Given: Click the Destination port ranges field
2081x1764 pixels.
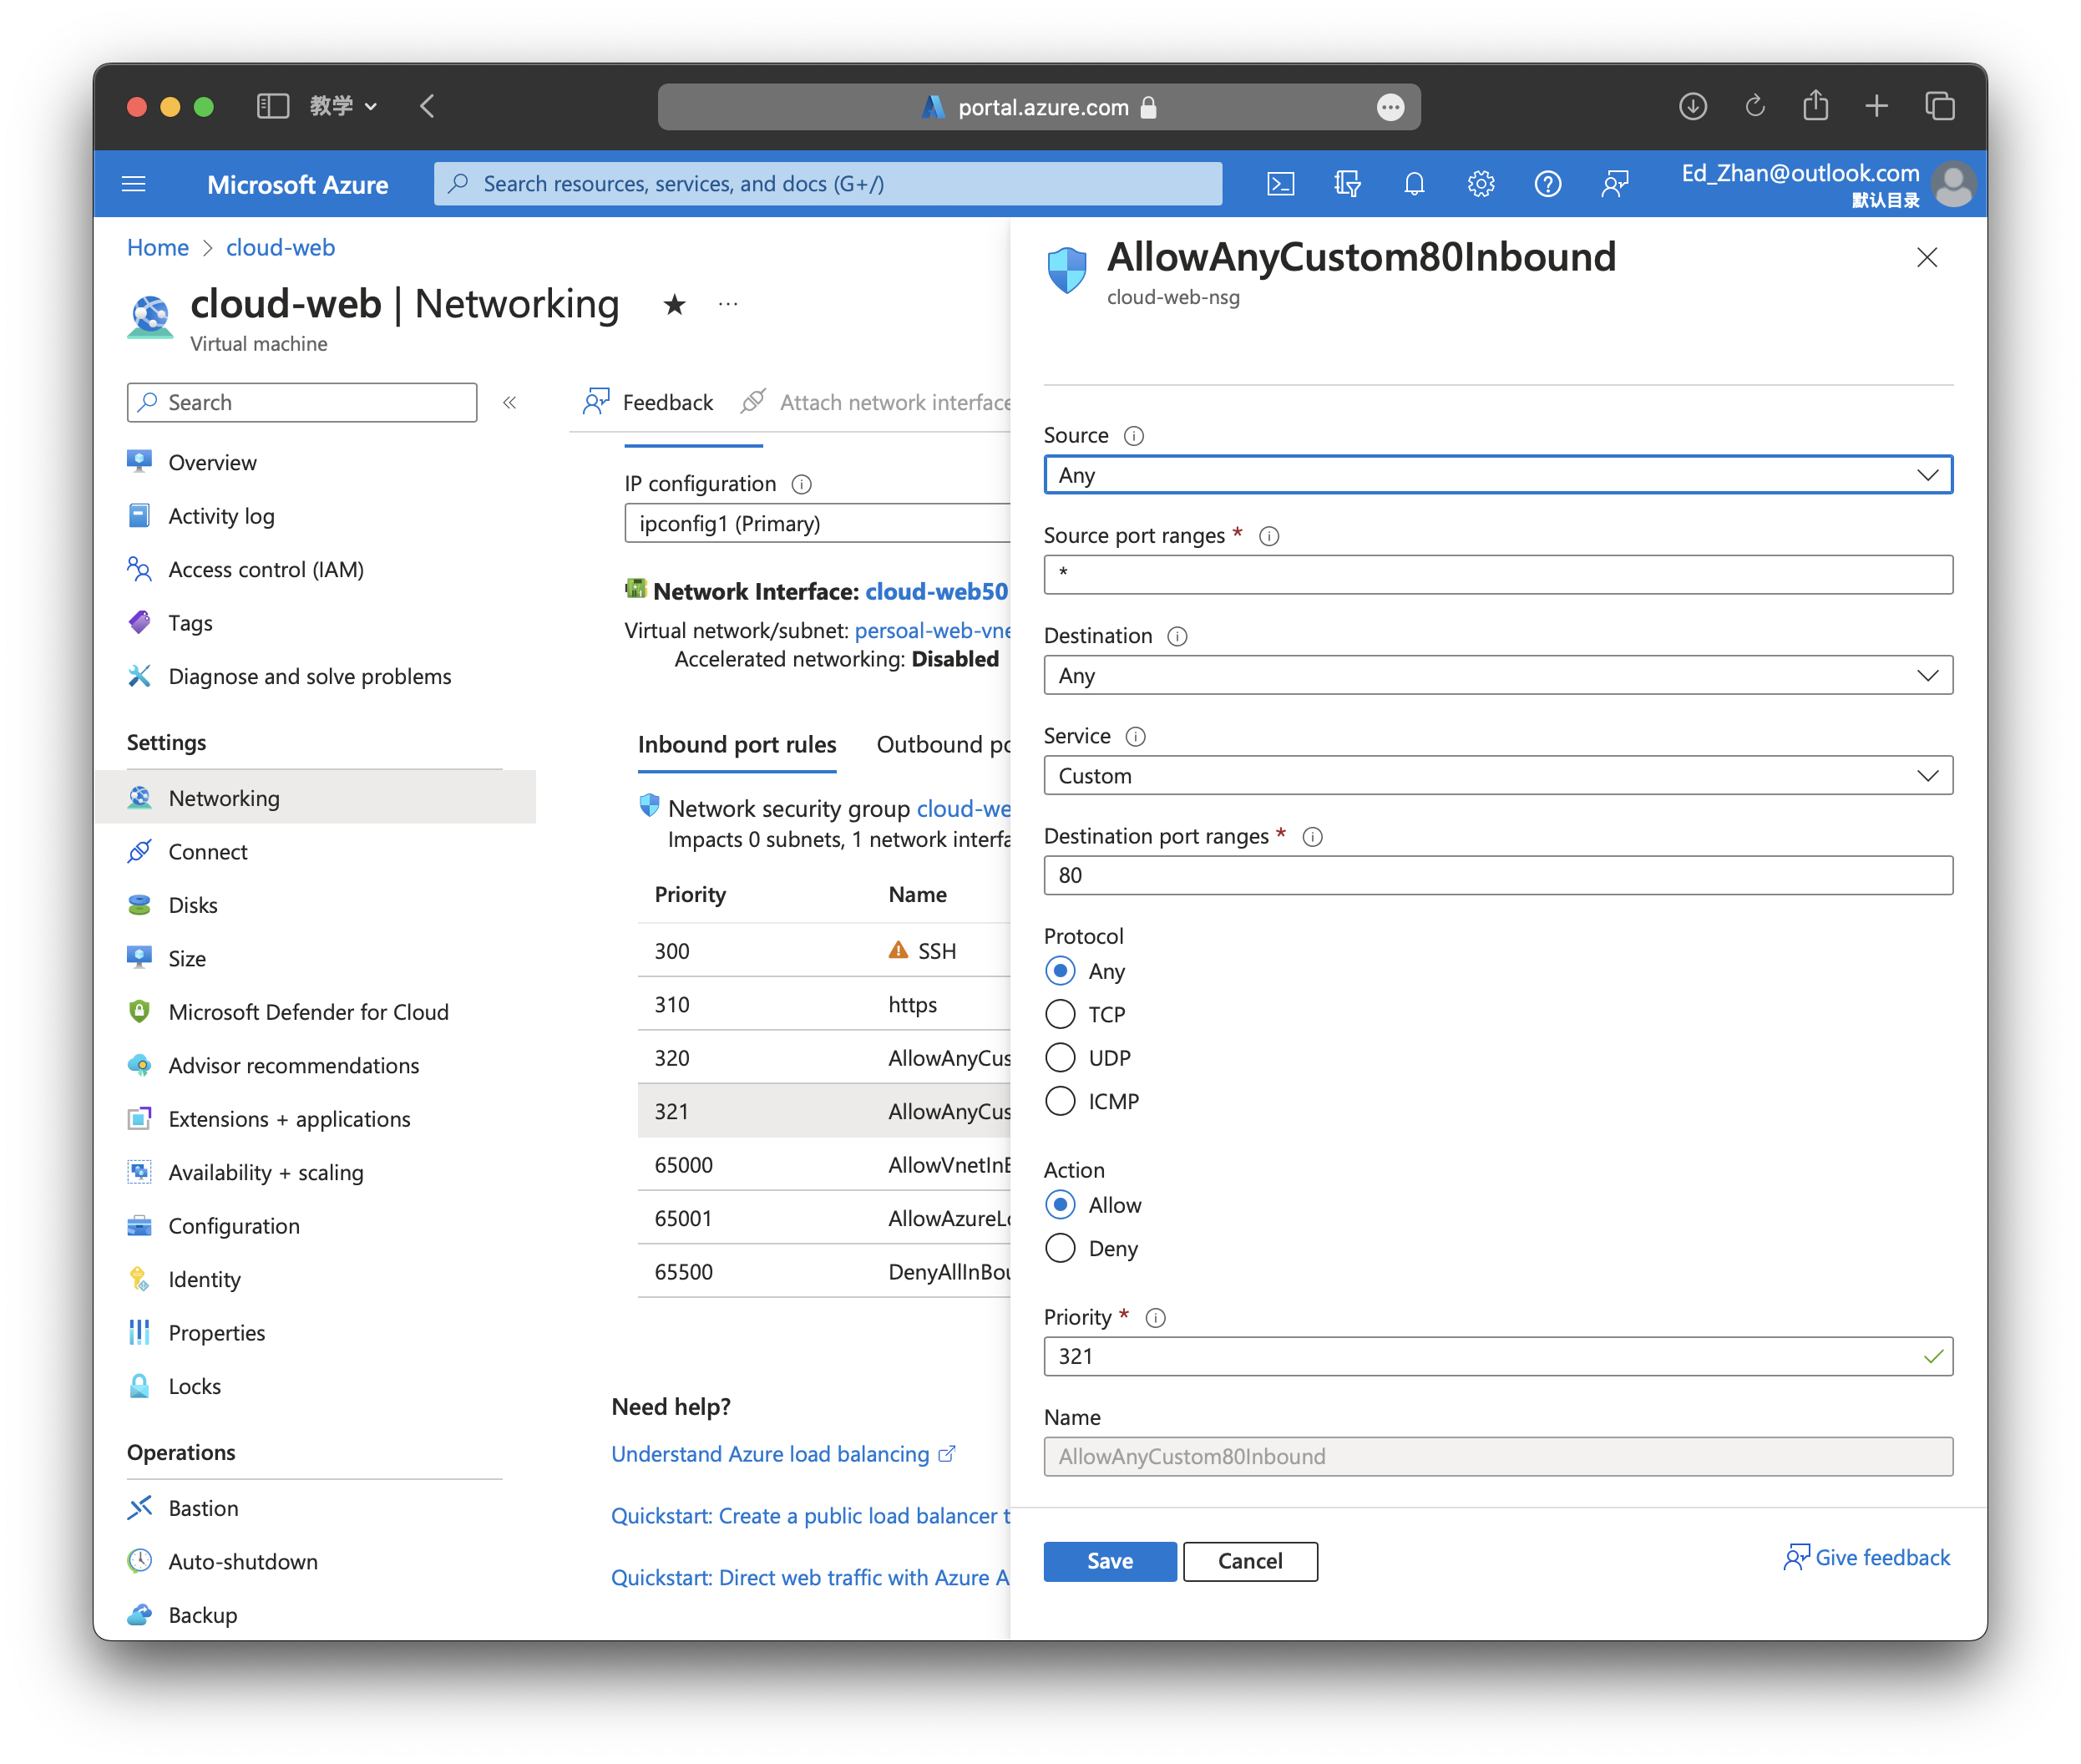Looking at the screenshot, I should pos(1497,875).
